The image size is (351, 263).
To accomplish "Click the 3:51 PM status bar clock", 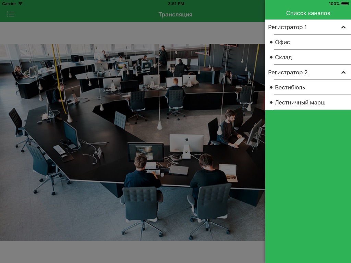I will 176,3.
